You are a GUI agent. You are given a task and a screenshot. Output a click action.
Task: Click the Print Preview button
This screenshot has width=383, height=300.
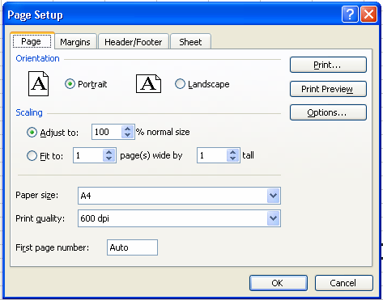tap(328, 89)
